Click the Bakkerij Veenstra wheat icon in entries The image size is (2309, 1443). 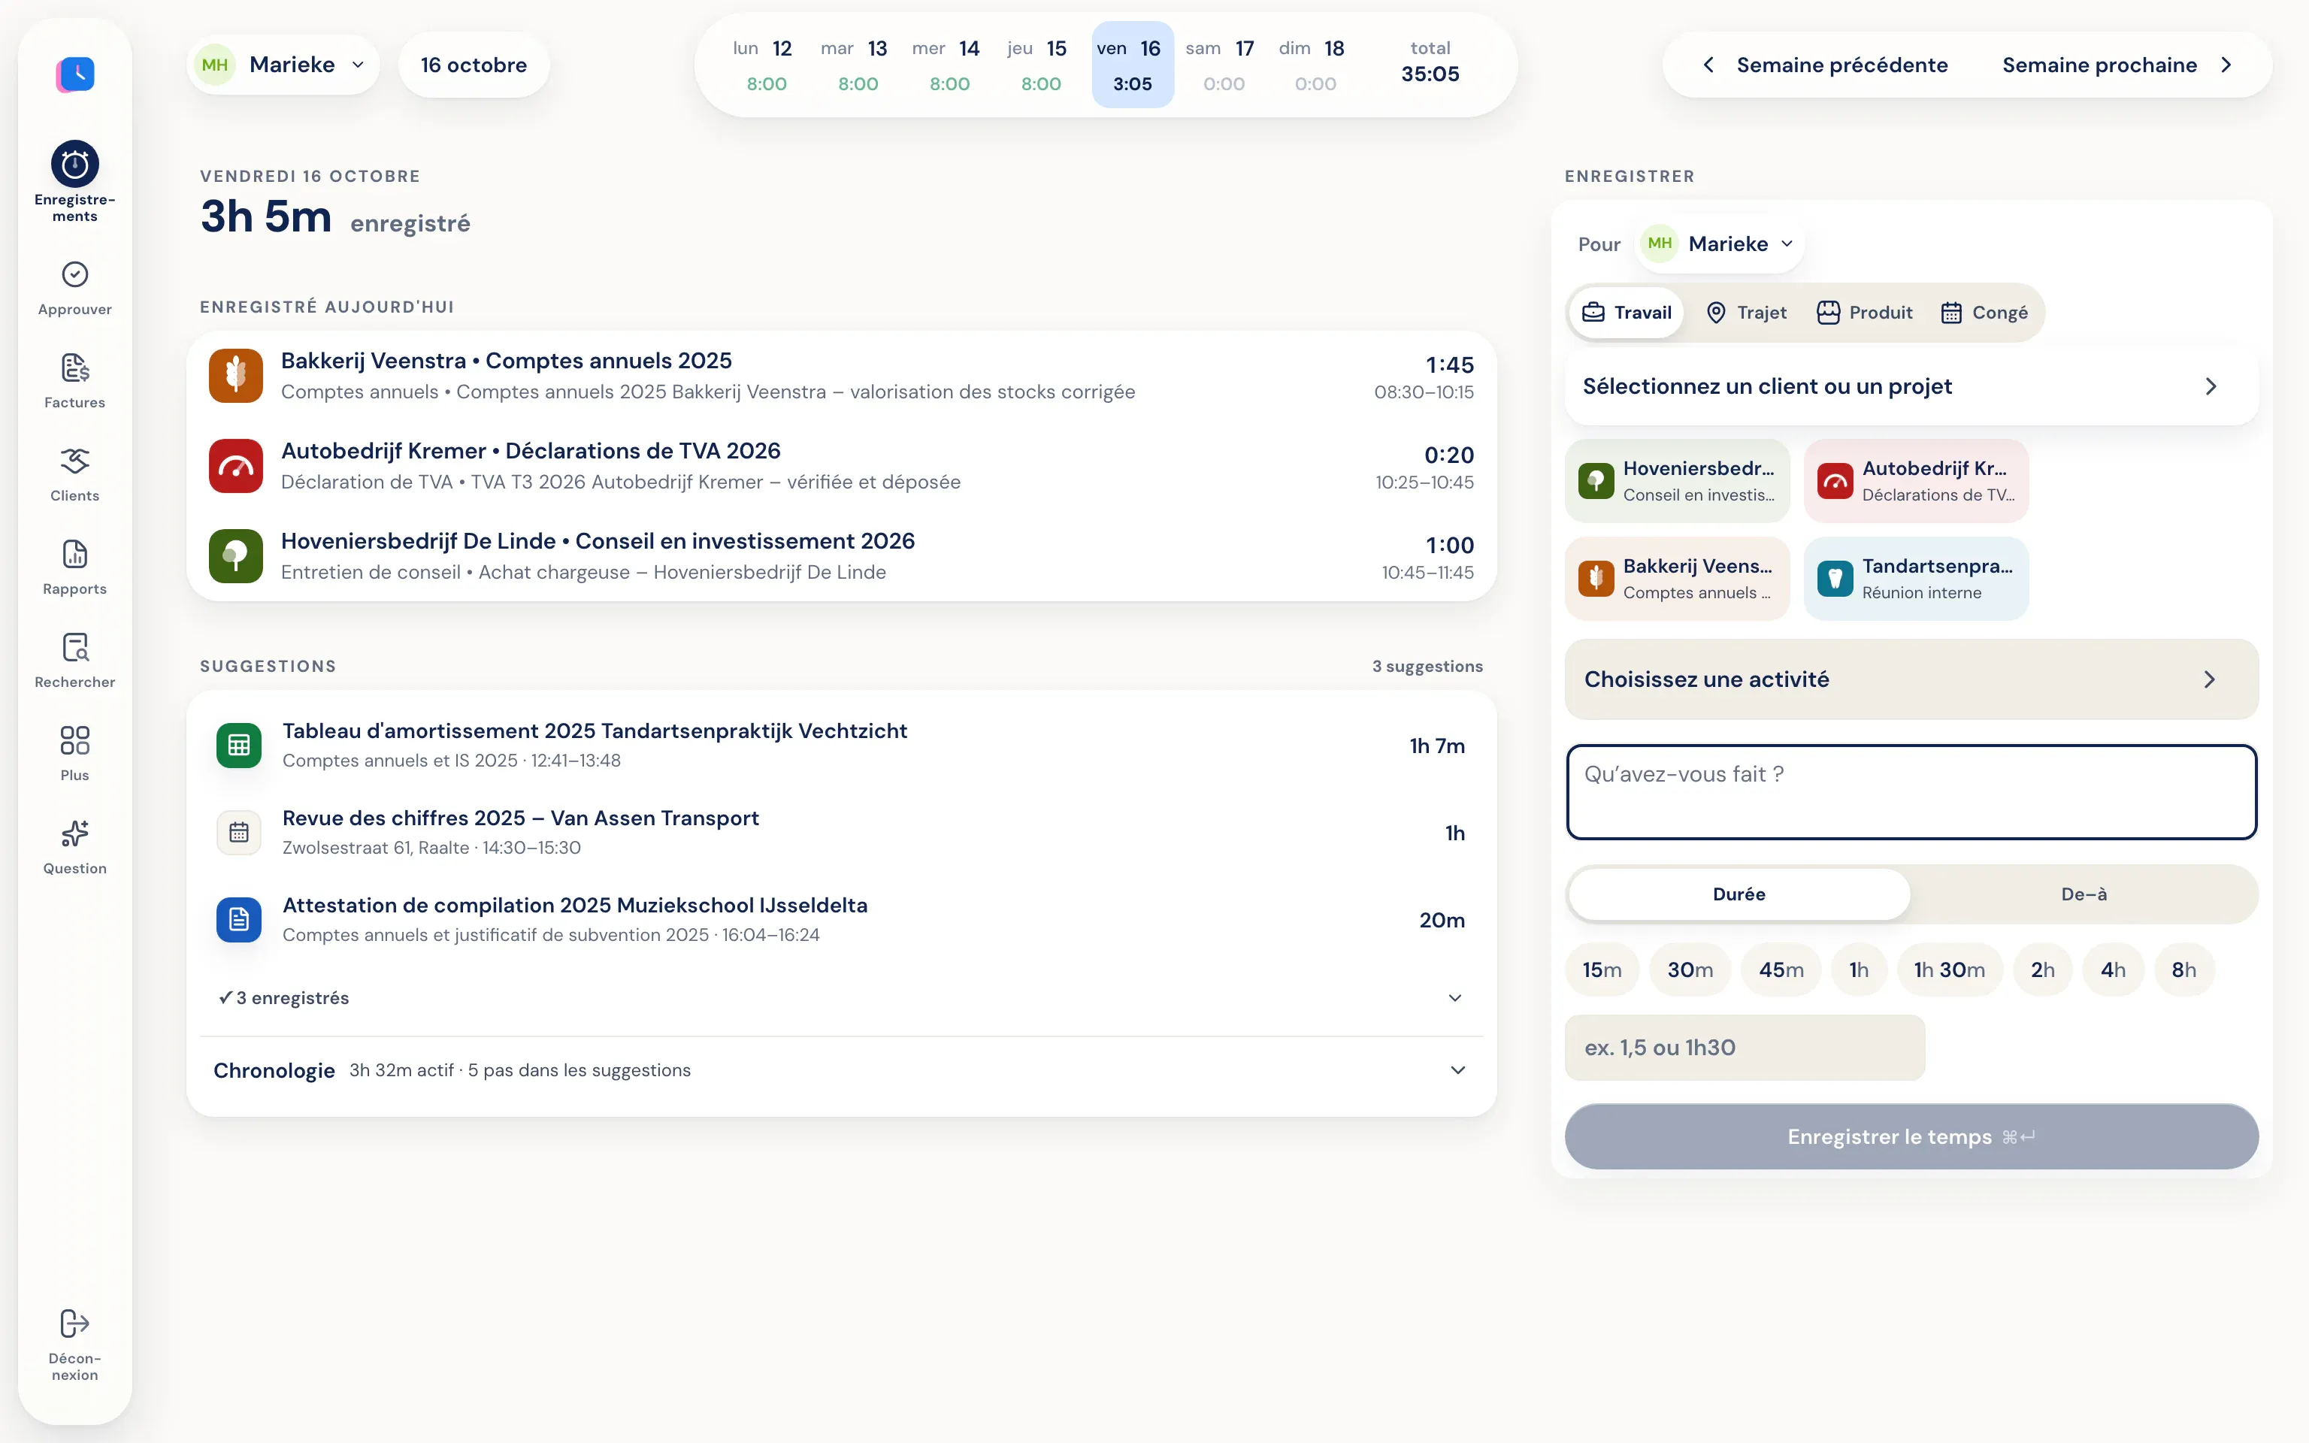pyautogui.click(x=236, y=376)
